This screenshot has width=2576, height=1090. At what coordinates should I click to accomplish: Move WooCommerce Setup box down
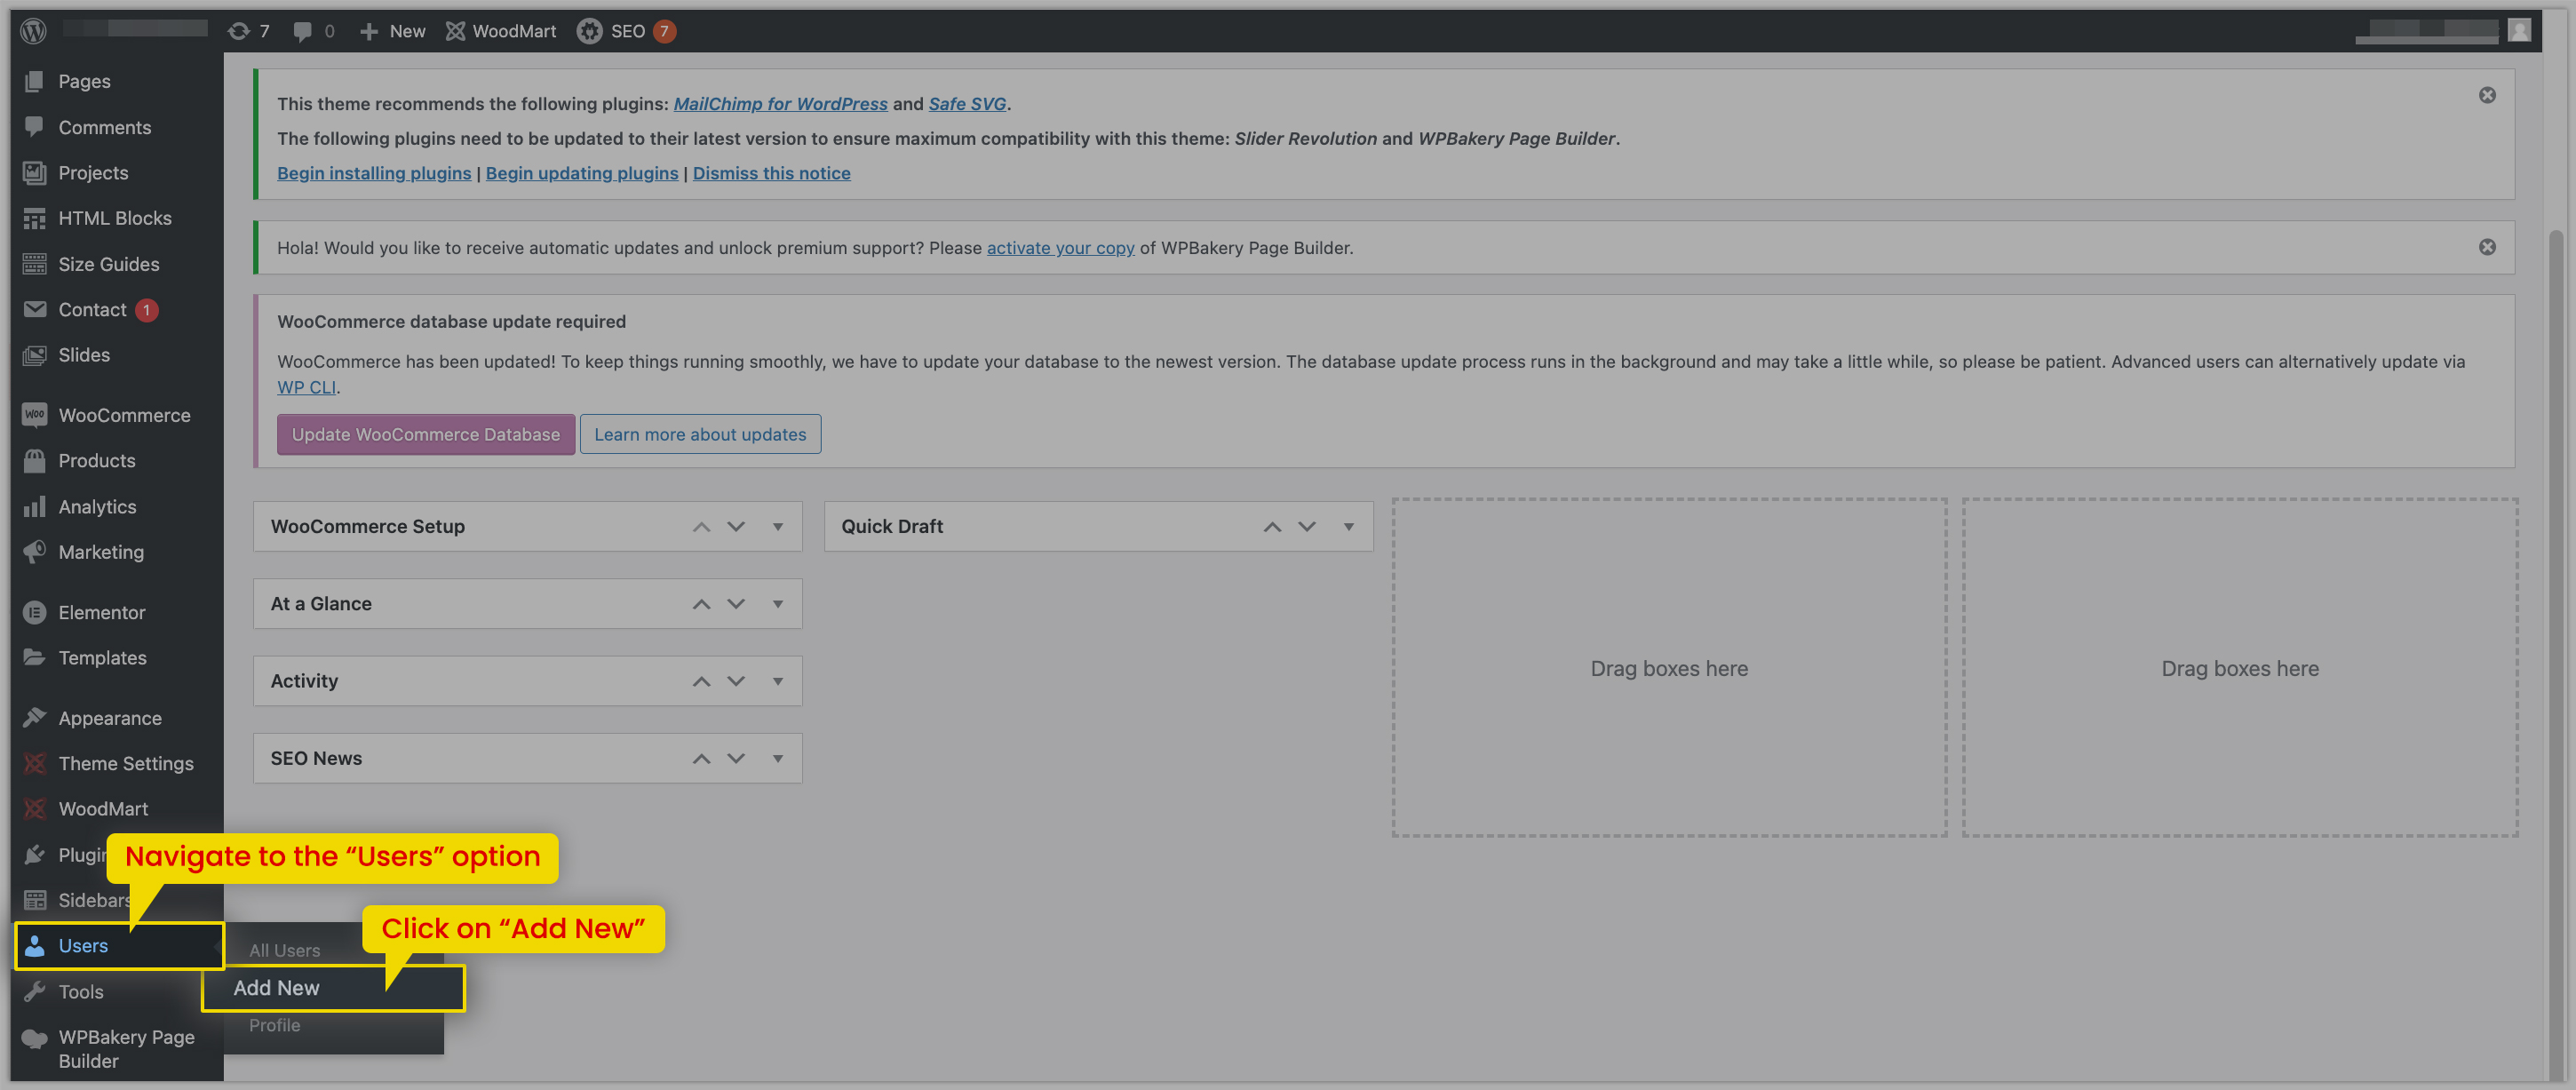tap(736, 526)
